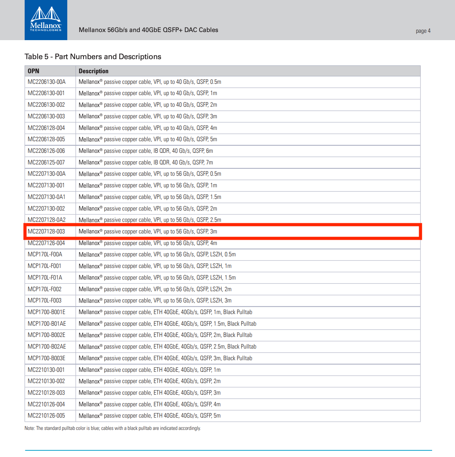Click the Mellanox Technologies logo
455x457 pixels.
(46, 20)
